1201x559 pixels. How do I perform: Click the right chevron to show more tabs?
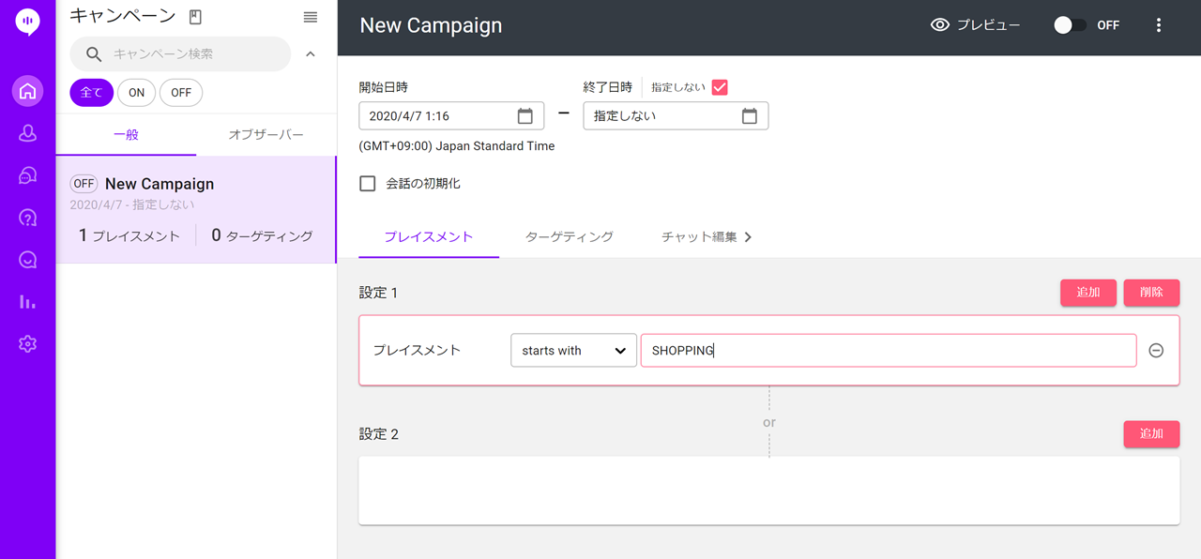(x=748, y=237)
